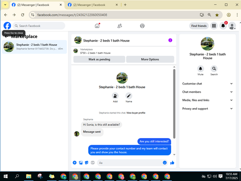Click the $750 2 beds listing thumbnail
The height and width of the screenshot is (181, 241).
(76, 51)
